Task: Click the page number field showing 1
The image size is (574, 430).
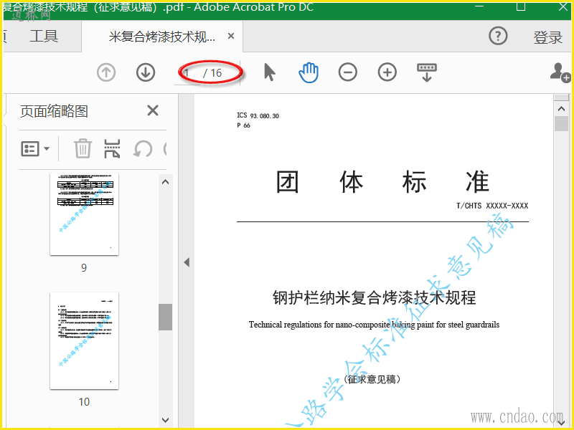Action: [187, 73]
